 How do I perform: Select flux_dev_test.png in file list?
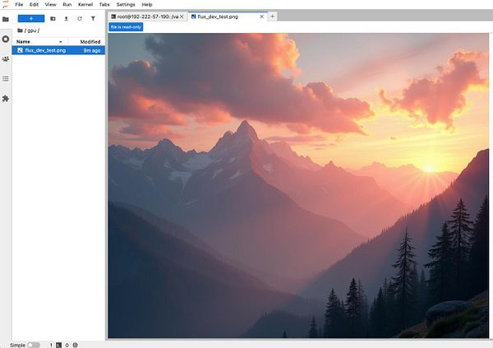(x=58, y=50)
